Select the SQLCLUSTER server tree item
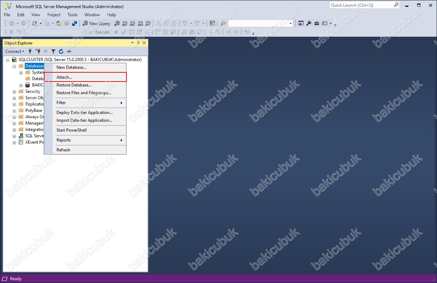This screenshot has height=283, width=437. 80,60
